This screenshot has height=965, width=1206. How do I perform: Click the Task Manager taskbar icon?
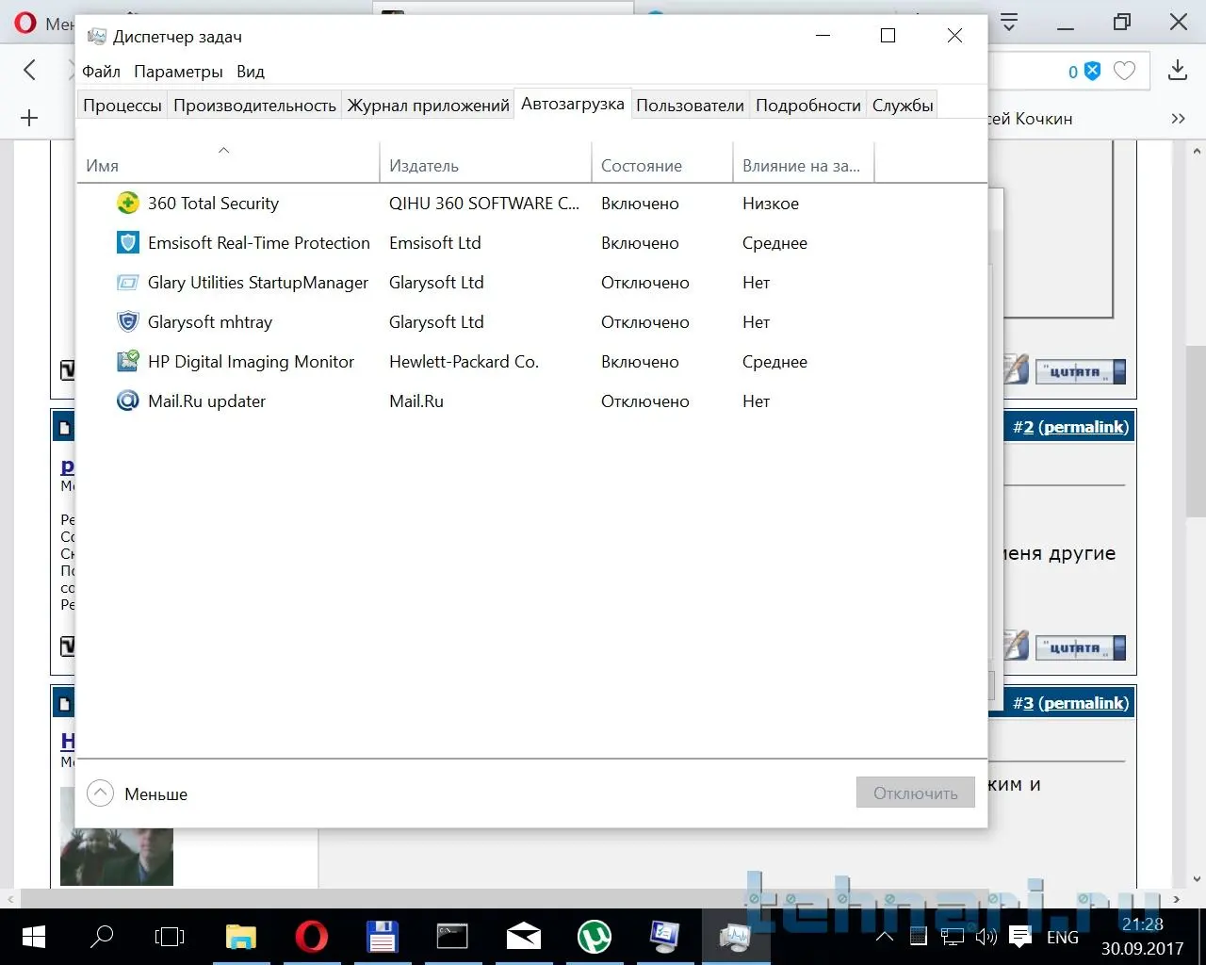click(x=735, y=937)
